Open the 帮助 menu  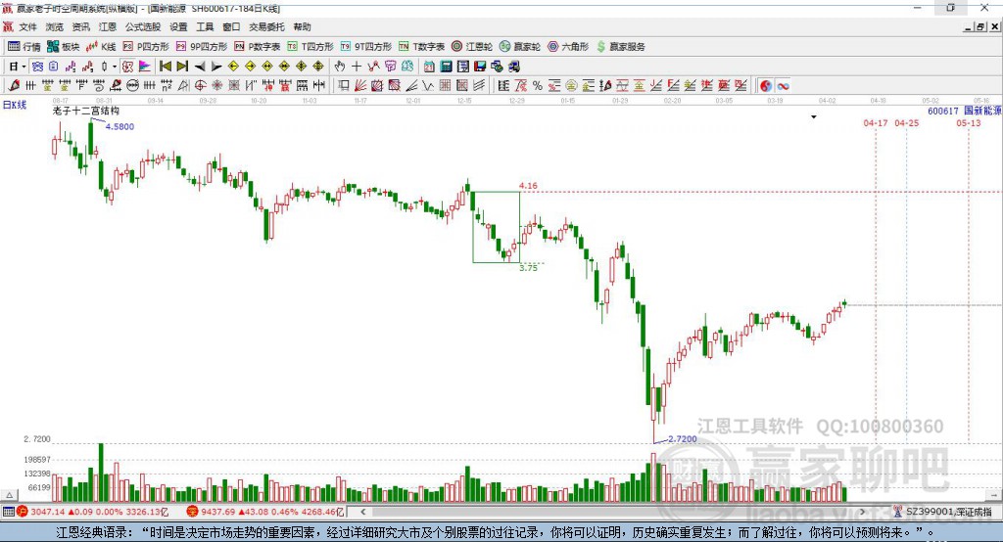pos(302,26)
